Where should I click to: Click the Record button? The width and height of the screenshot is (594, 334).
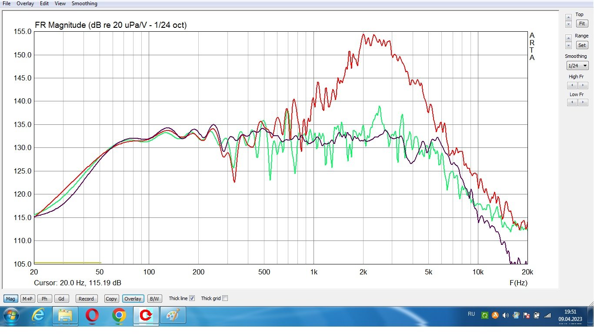point(86,299)
